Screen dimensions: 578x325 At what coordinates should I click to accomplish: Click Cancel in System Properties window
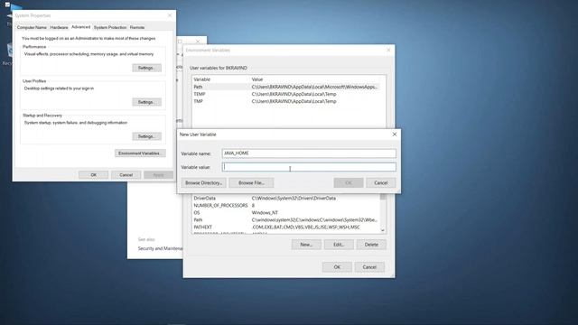coord(126,175)
